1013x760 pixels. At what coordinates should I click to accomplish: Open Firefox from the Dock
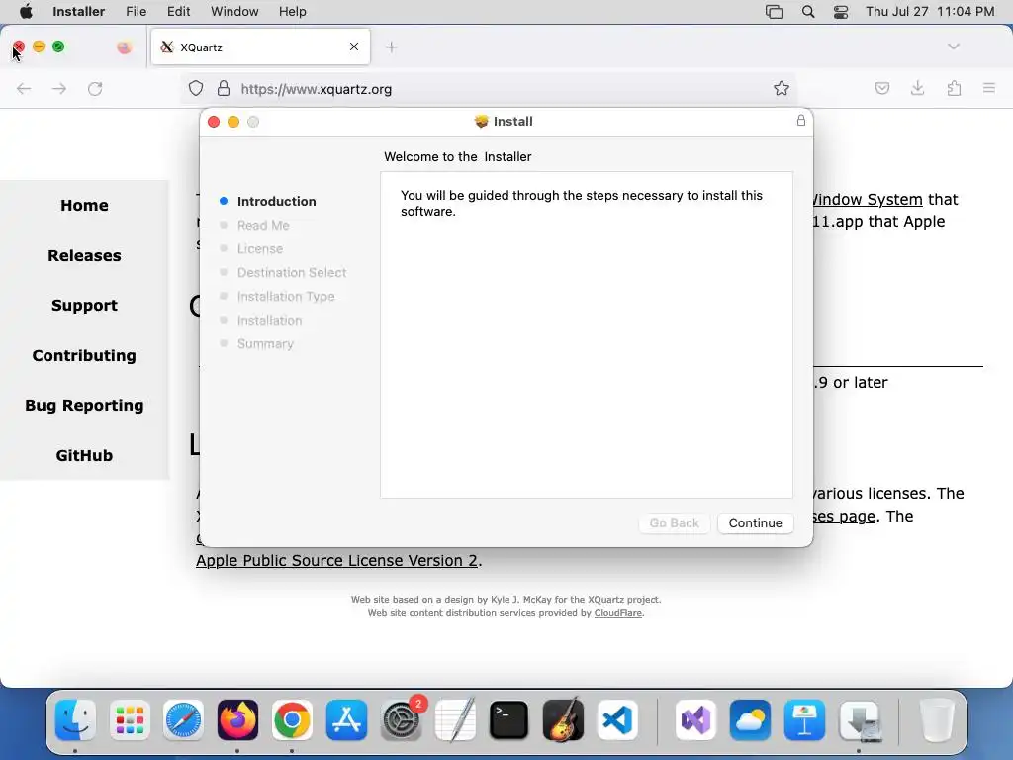[x=237, y=720]
